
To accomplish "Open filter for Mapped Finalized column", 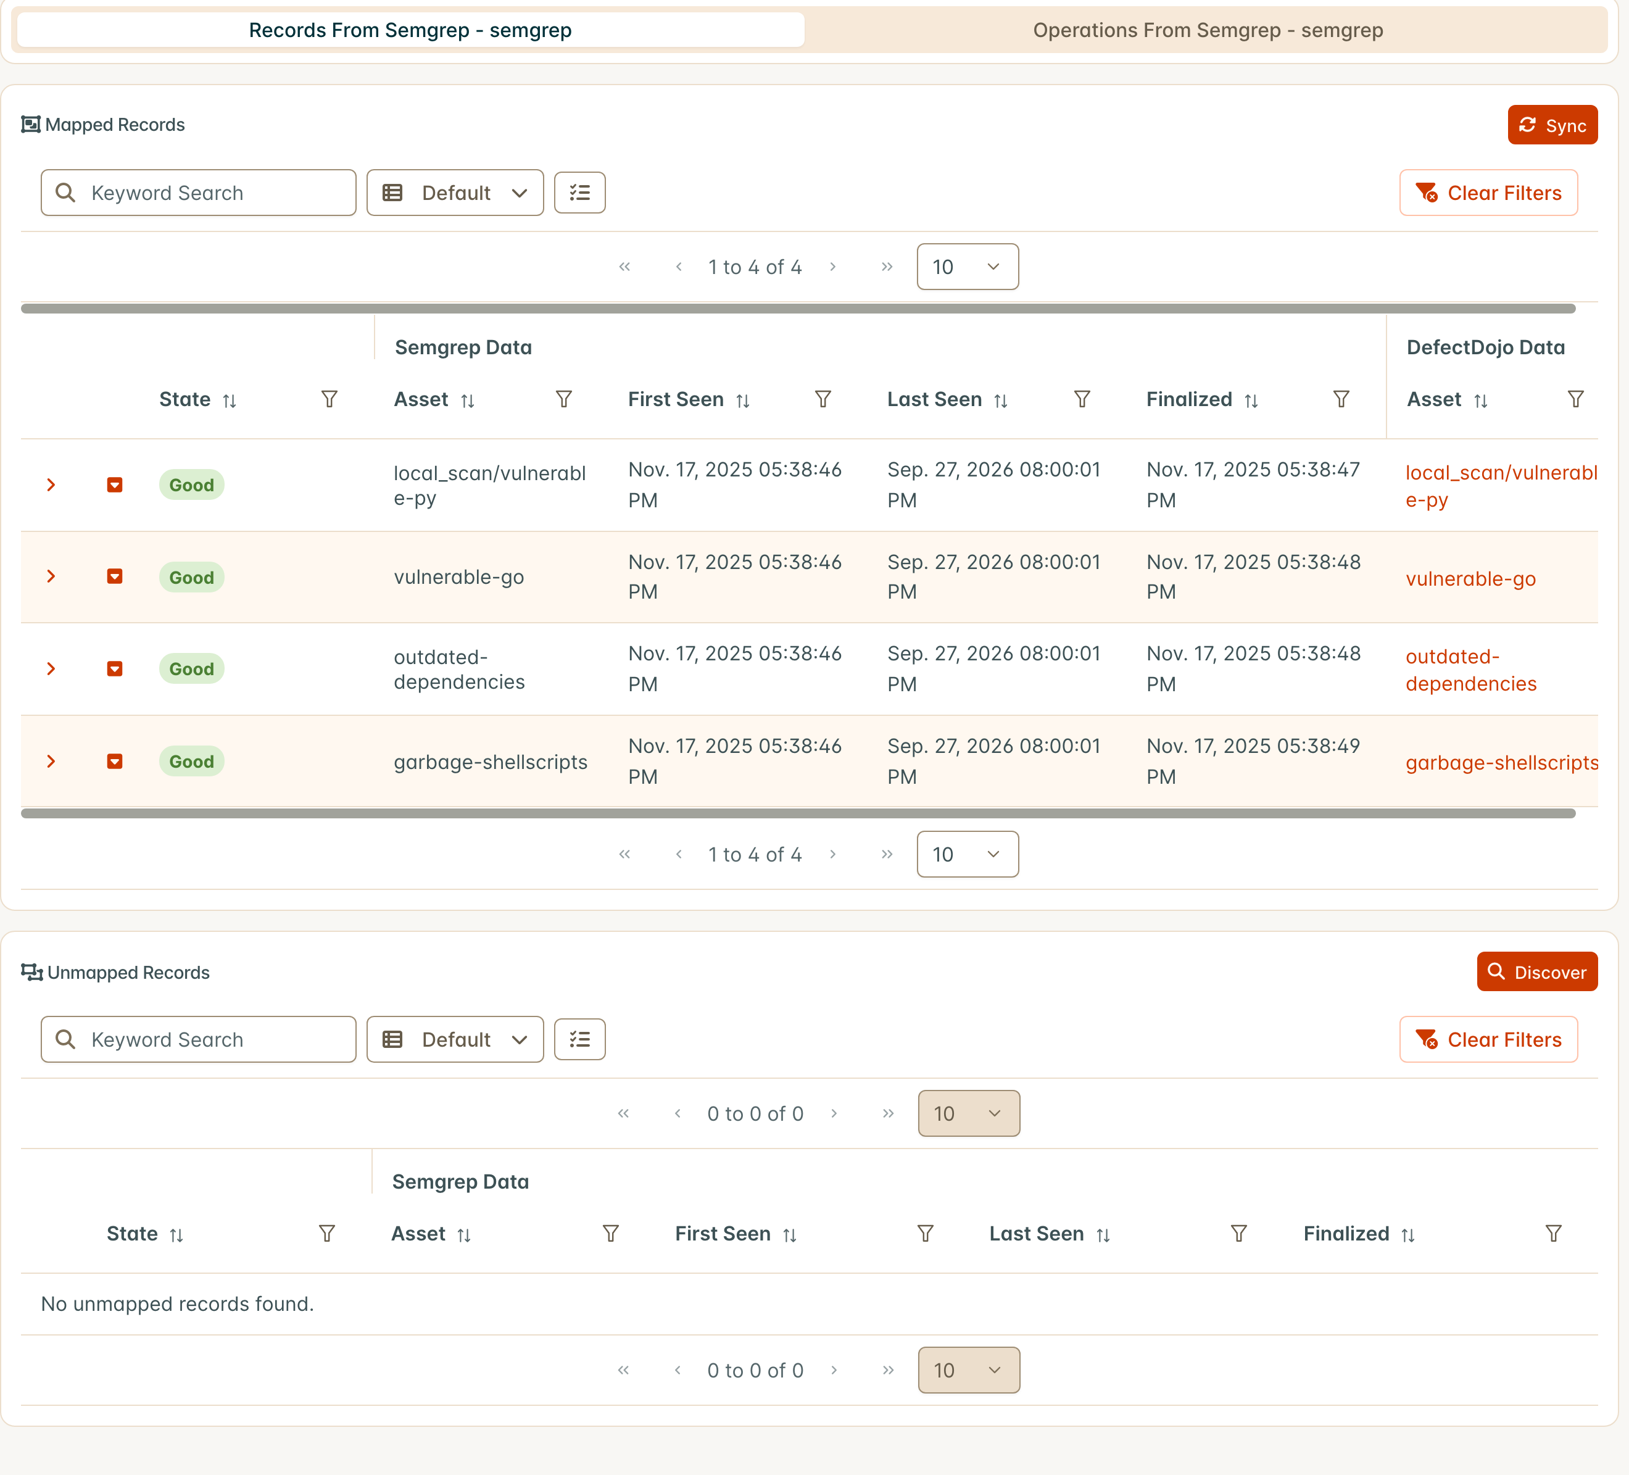I will point(1341,399).
